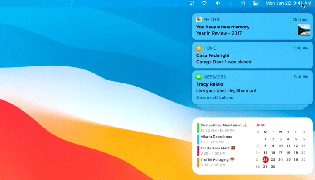Viewport: 315px width, 180px height.
Task: Open the Wi-Fi status menu
Action: (x=204, y=3)
